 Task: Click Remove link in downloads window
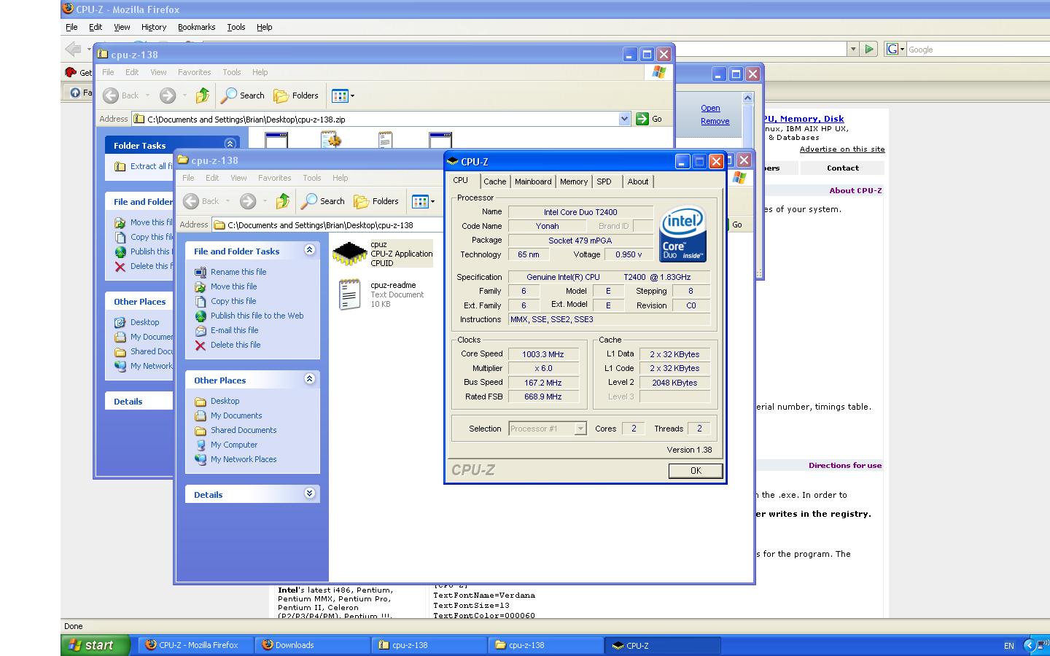coord(715,121)
